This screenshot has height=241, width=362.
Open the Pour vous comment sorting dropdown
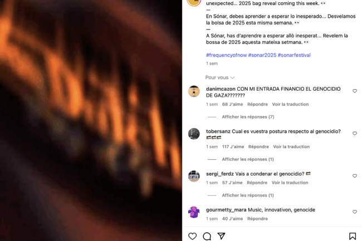(220, 77)
